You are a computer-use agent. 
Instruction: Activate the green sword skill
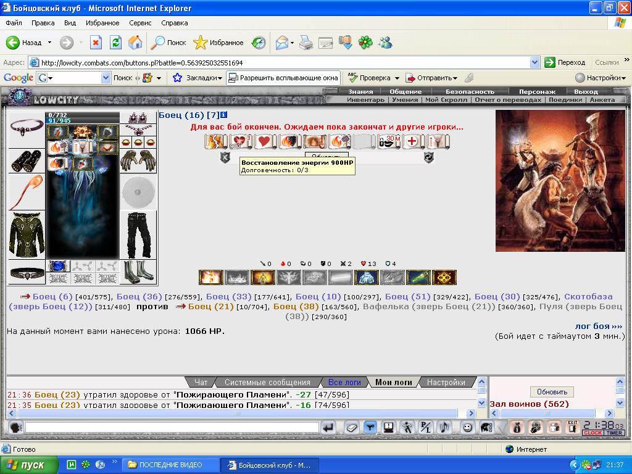pyautogui.click(x=418, y=277)
